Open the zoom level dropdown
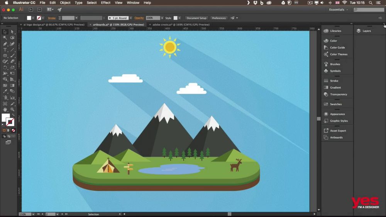 33,214
